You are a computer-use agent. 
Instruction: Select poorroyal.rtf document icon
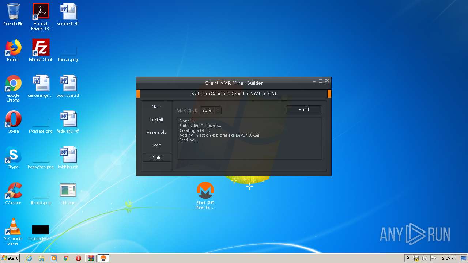(x=68, y=86)
